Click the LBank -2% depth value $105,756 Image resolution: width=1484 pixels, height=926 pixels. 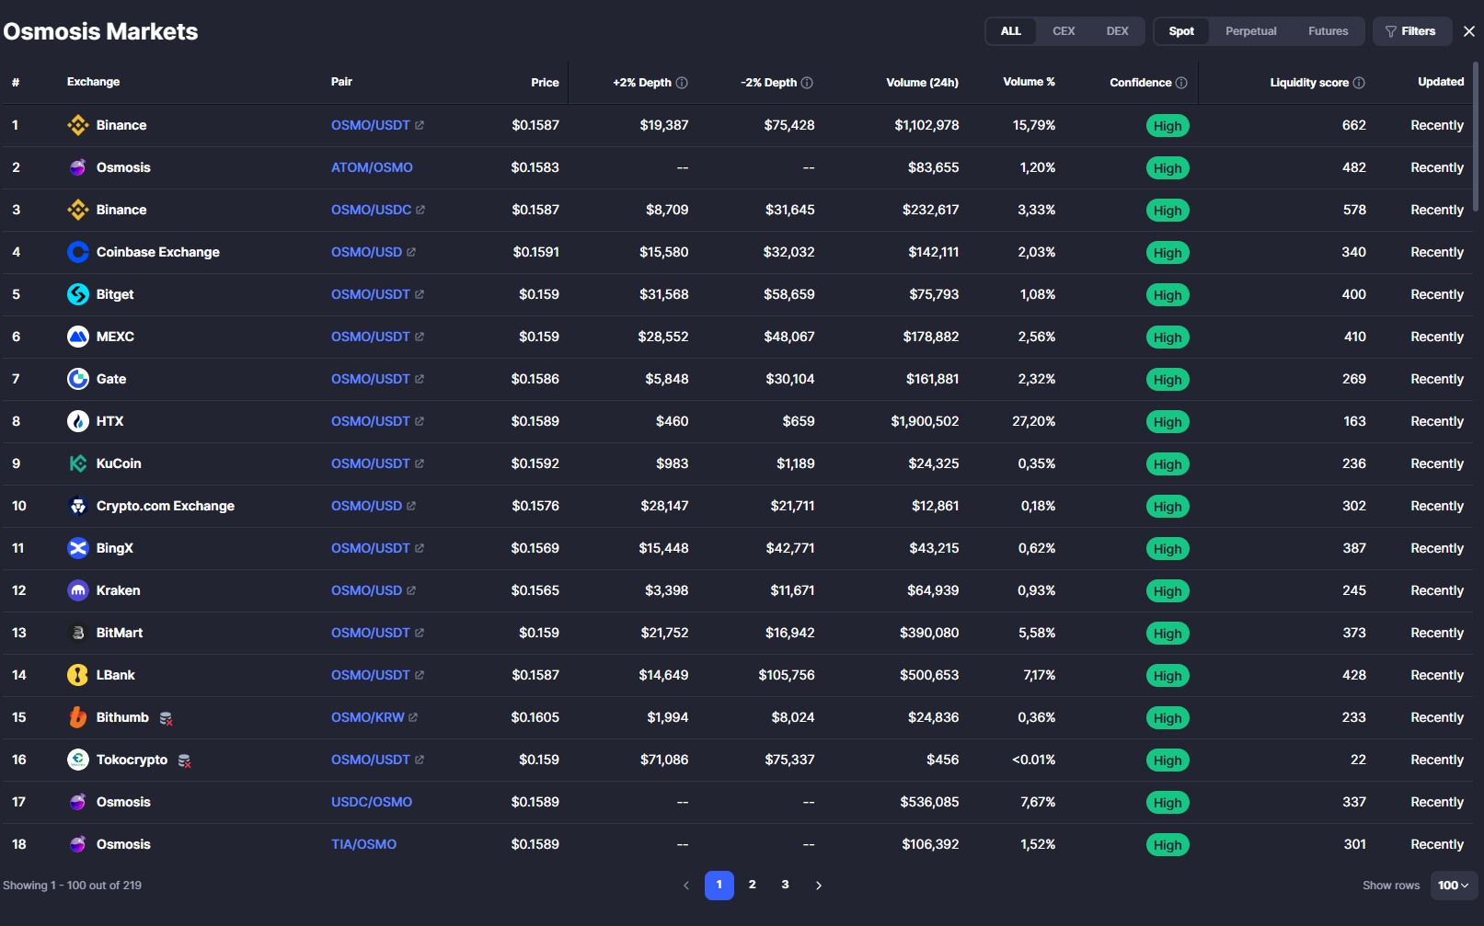[787, 675]
